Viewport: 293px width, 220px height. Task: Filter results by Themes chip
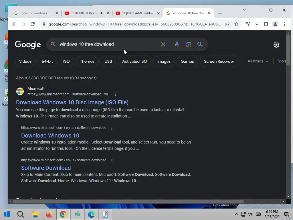(x=87, y=61)
